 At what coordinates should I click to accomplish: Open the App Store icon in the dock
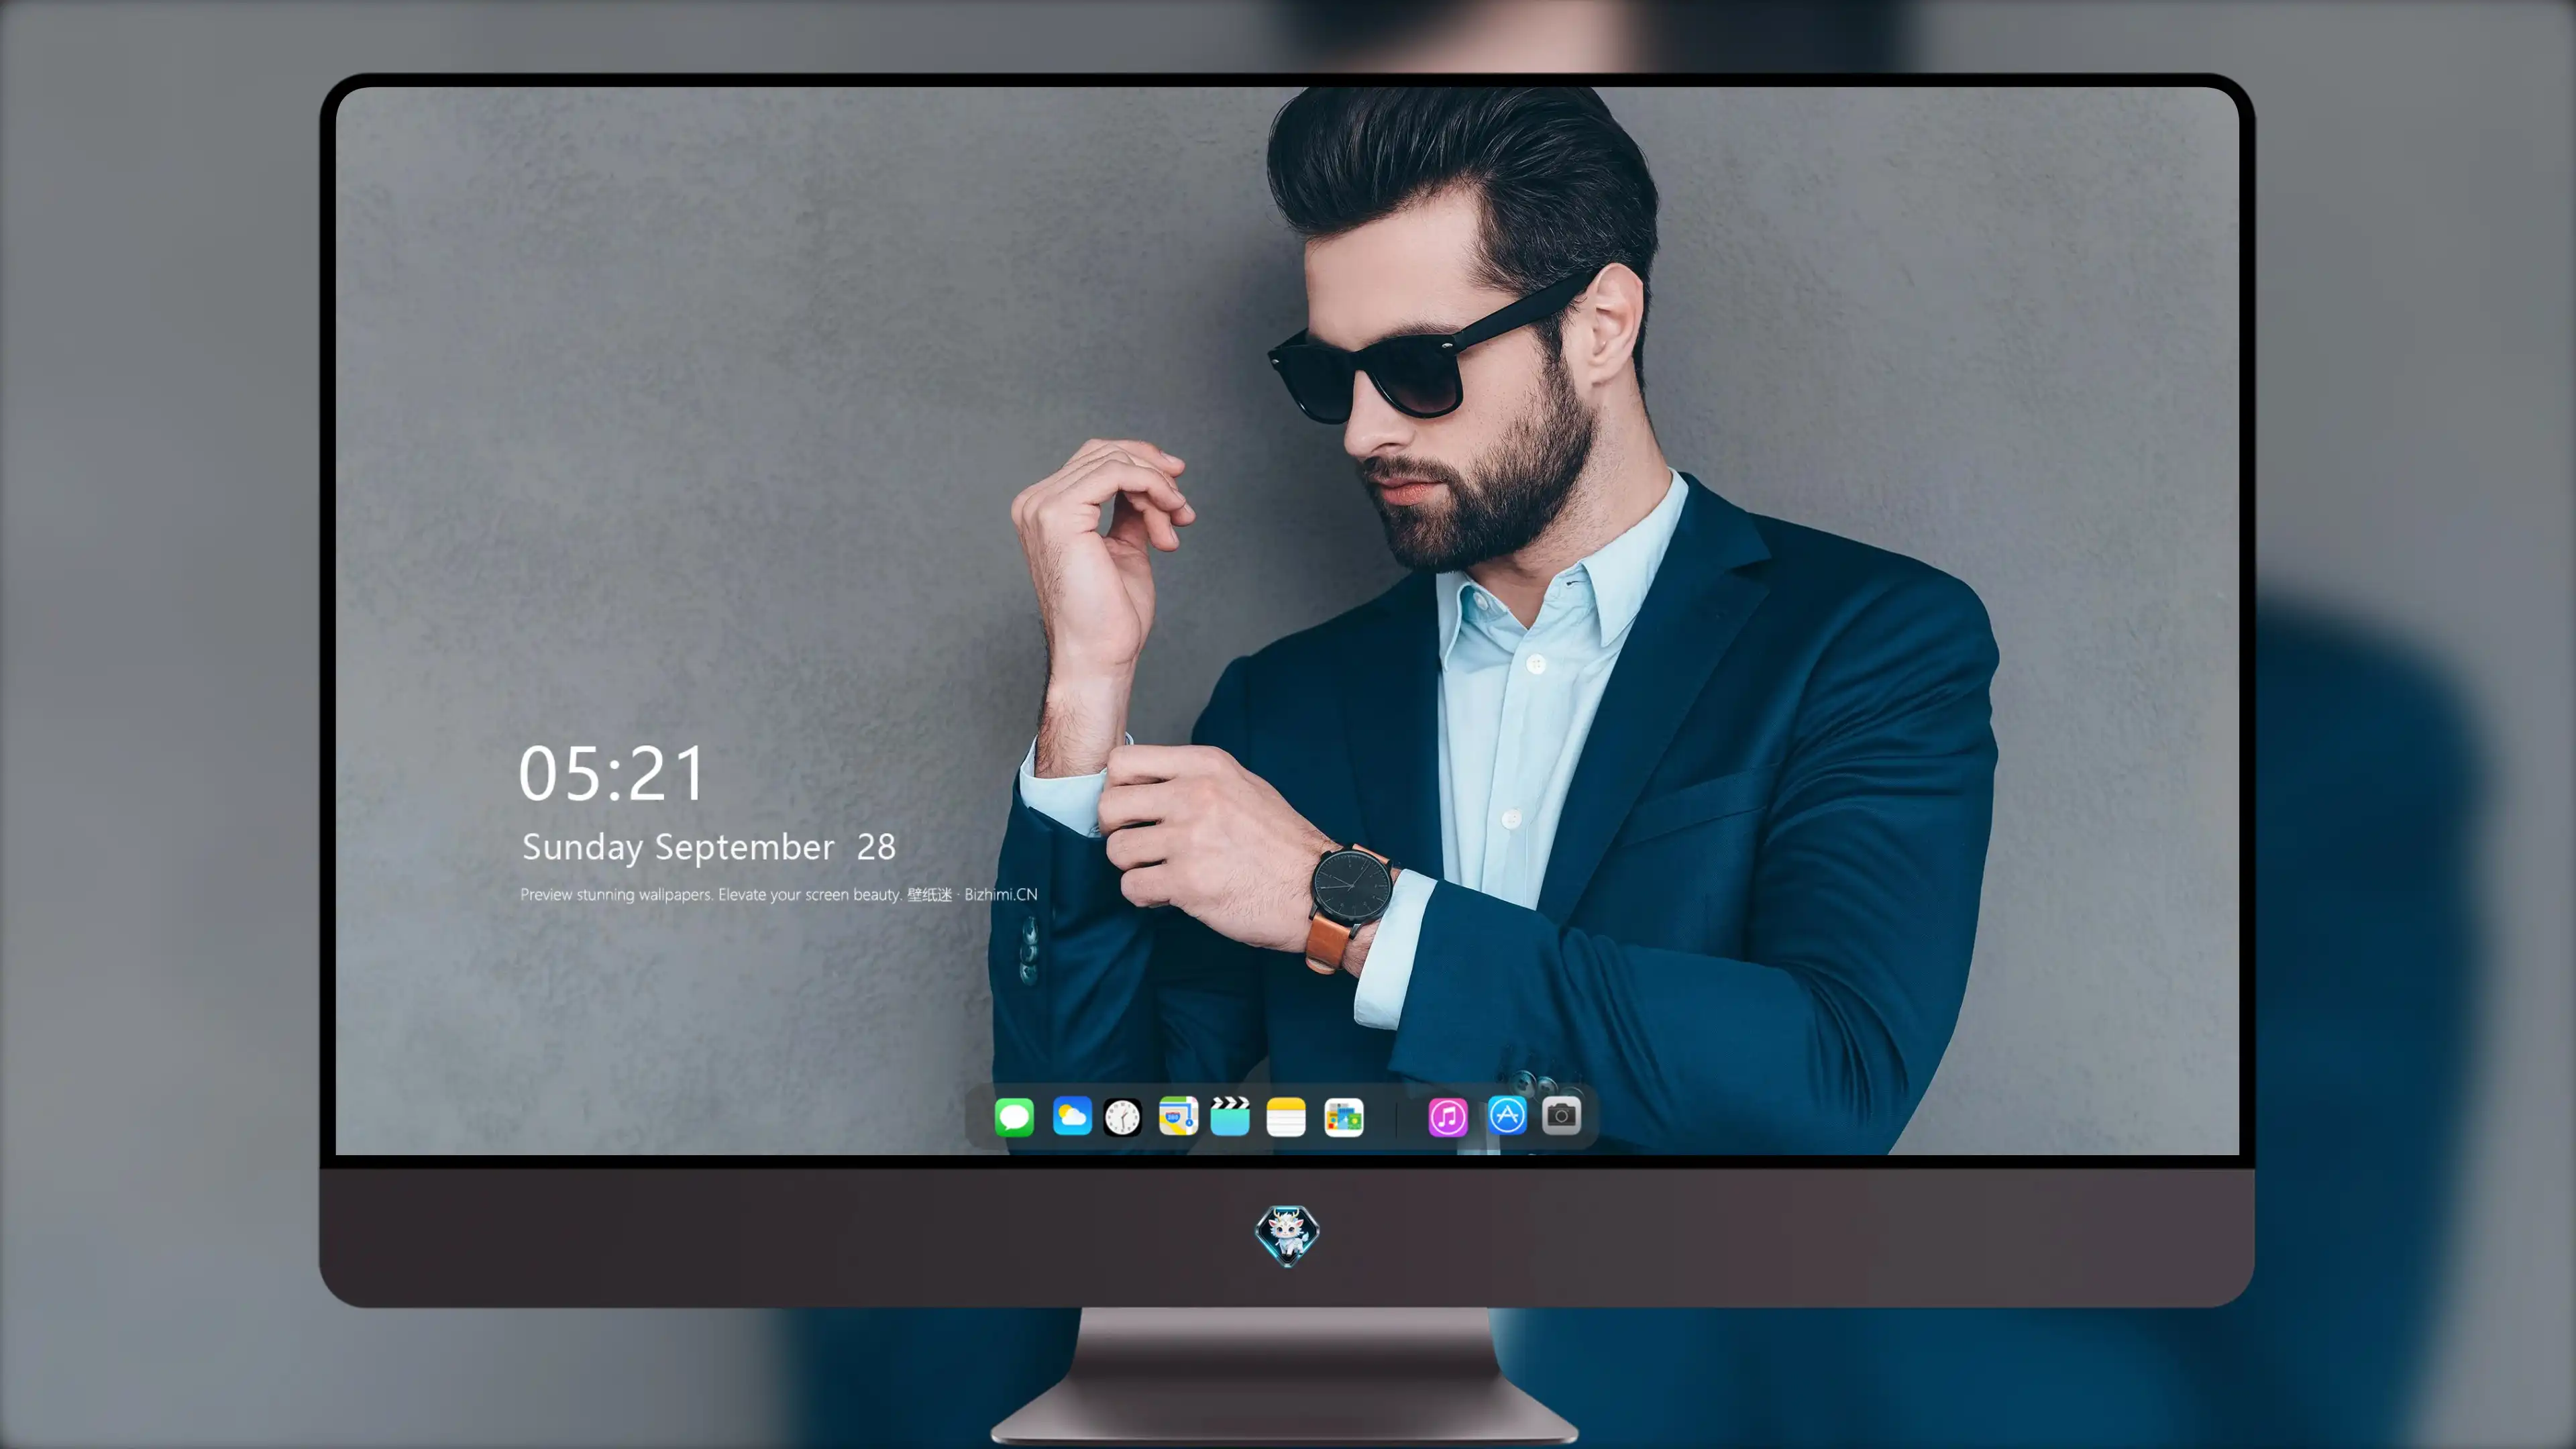click(1507, 1115)
